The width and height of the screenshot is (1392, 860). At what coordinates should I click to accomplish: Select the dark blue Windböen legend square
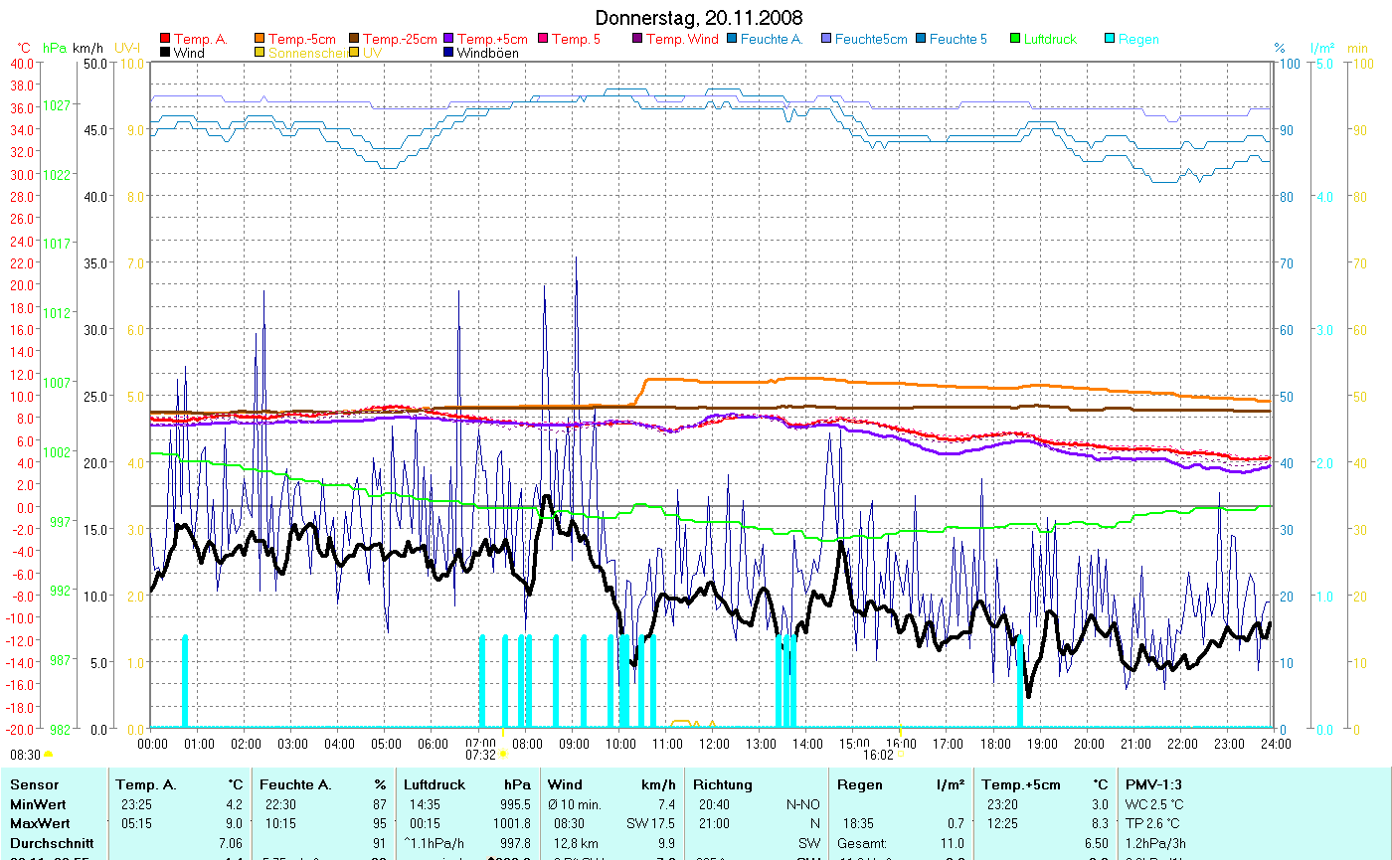coord(448,53)
